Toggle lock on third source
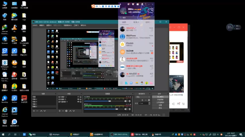245x137 pixels. (81, 102)
